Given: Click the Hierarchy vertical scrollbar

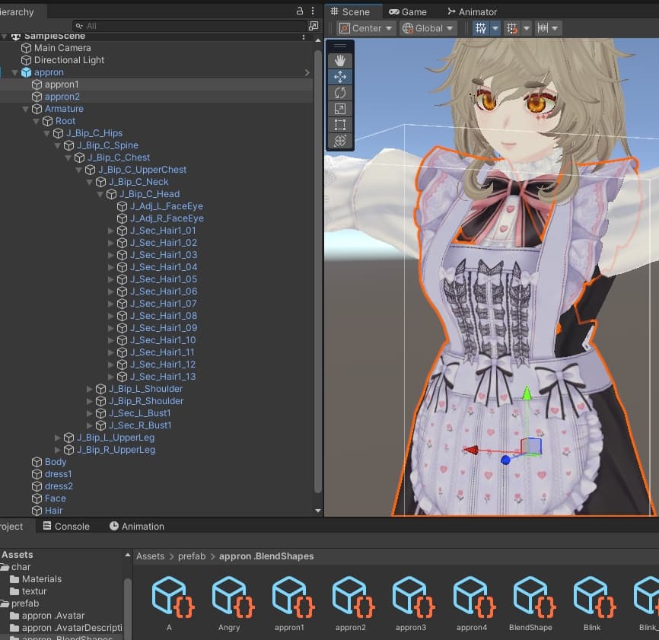Looking at the screenshot, I should click(x=318, y=271).
